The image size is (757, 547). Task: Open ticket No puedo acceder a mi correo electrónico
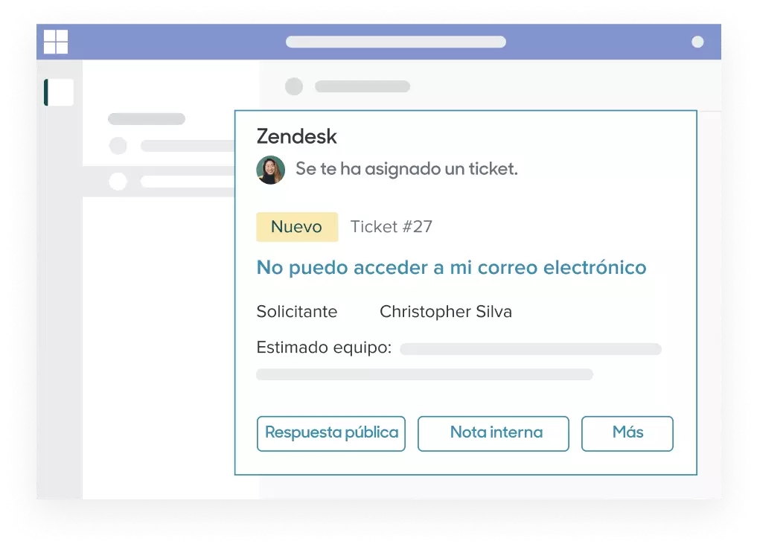(x=451, y=267)
